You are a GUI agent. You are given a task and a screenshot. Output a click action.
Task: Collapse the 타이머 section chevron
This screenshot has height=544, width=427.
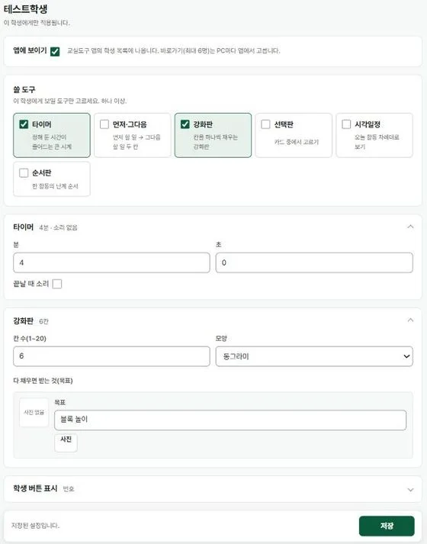(411, 227)
